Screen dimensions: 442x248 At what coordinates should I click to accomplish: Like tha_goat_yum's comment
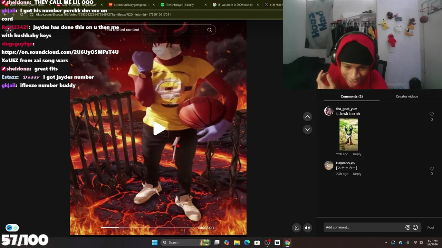[431, 114]
